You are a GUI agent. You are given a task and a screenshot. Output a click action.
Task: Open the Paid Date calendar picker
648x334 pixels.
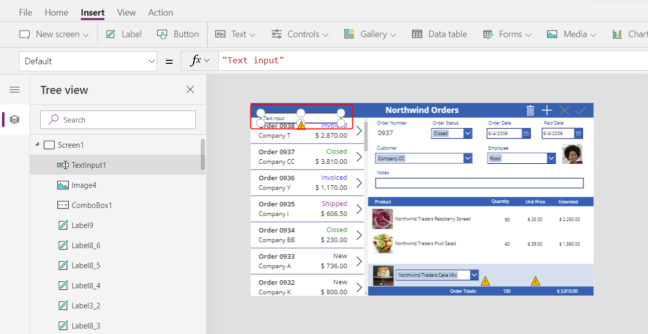(x=578, y=134)
